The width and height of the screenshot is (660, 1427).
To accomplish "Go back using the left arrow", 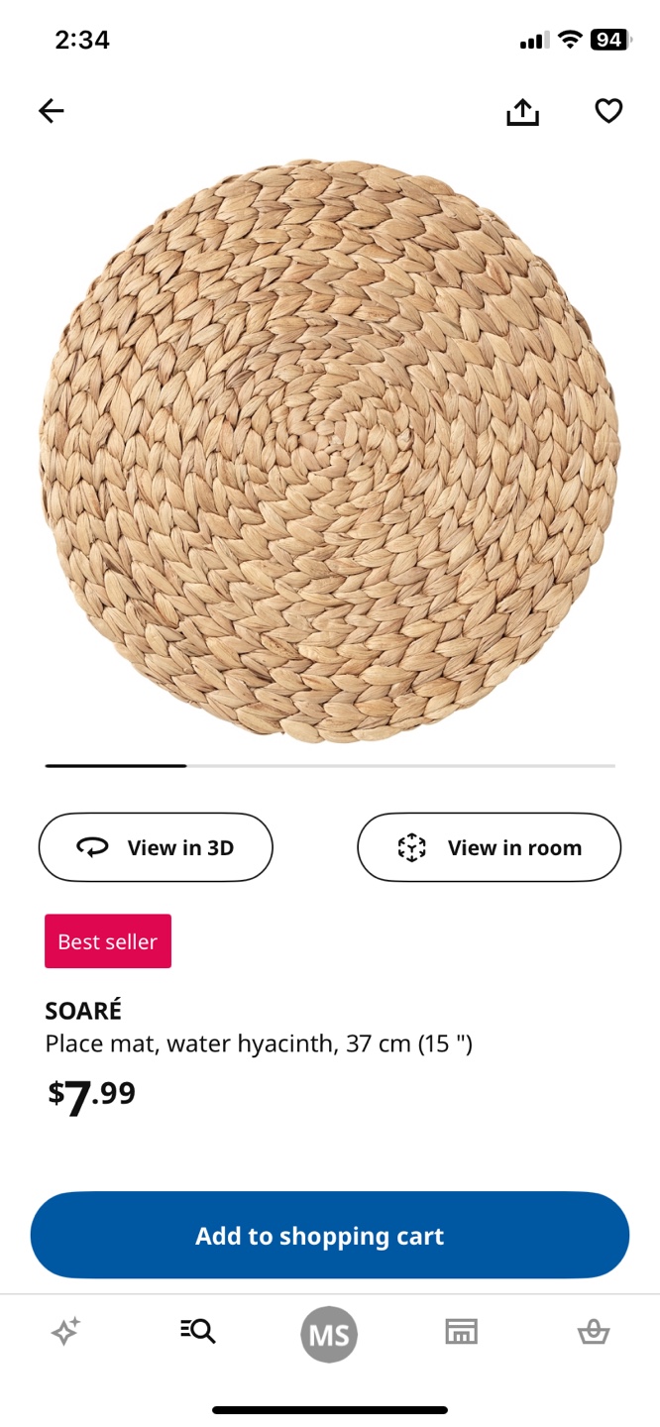I will tap(52, 111).
